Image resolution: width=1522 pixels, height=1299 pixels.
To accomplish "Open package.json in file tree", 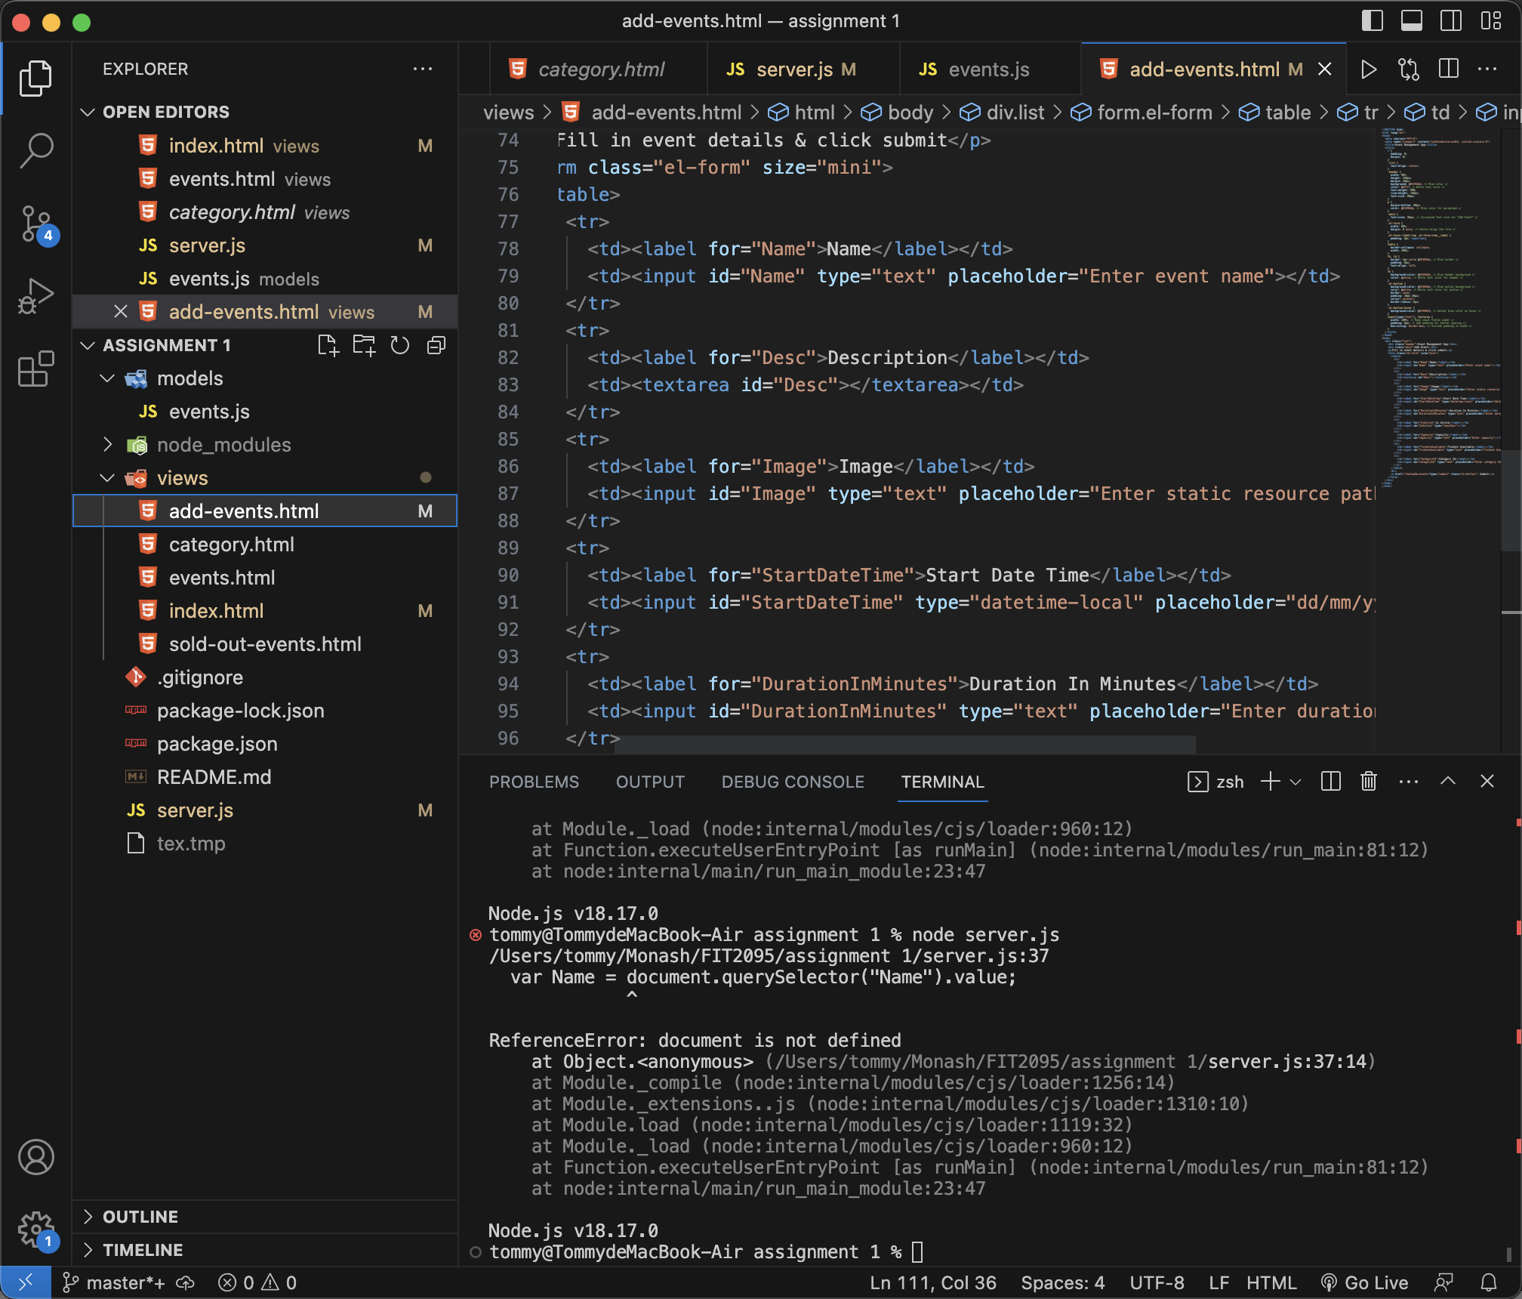I will coord(217,744).
